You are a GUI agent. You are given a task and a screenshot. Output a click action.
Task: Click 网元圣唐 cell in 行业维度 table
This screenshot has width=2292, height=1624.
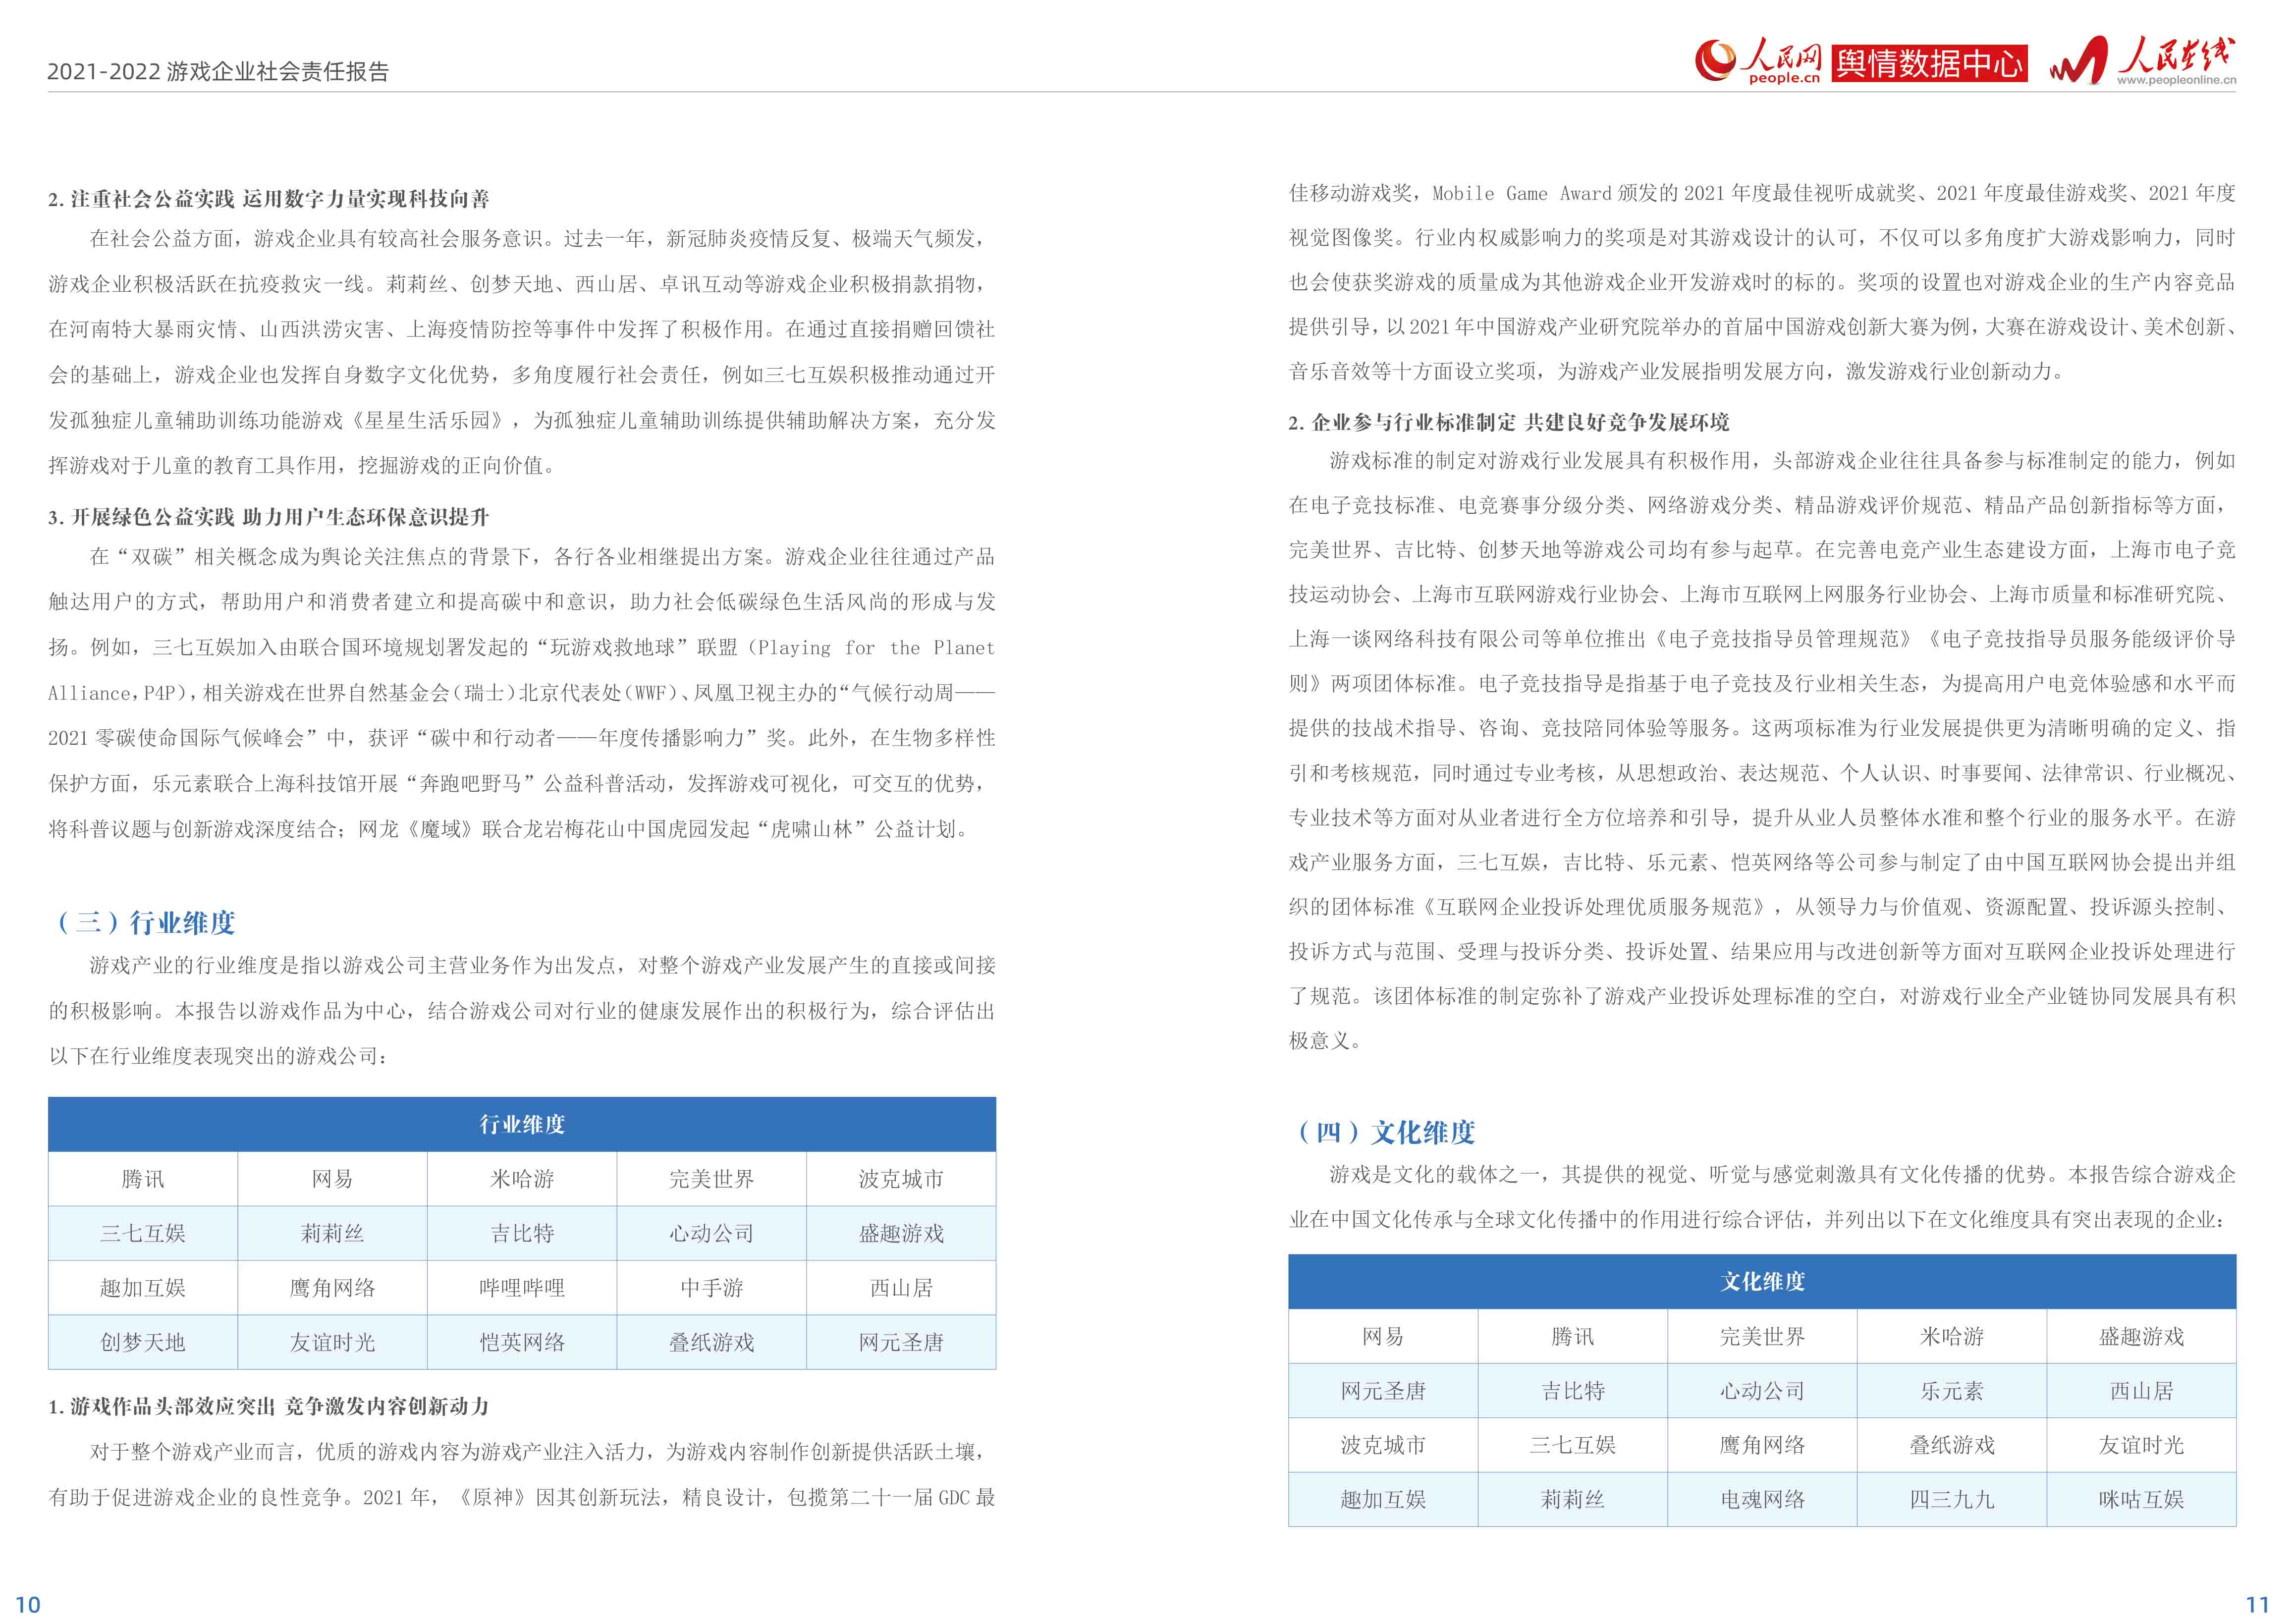(x=901, y=1342)
